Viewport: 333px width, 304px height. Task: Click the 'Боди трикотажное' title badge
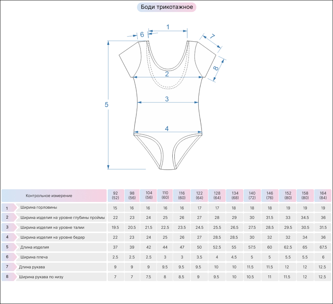click(x=166, y=7)
